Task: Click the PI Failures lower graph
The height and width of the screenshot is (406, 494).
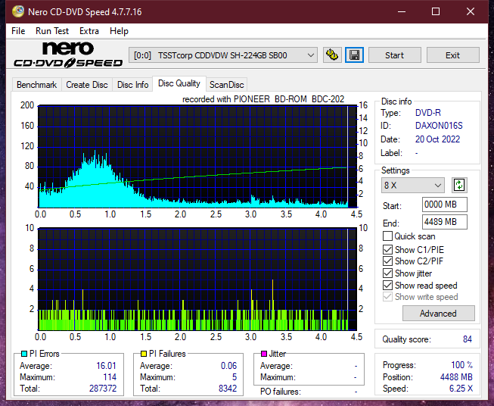Action: click(197, 280)
